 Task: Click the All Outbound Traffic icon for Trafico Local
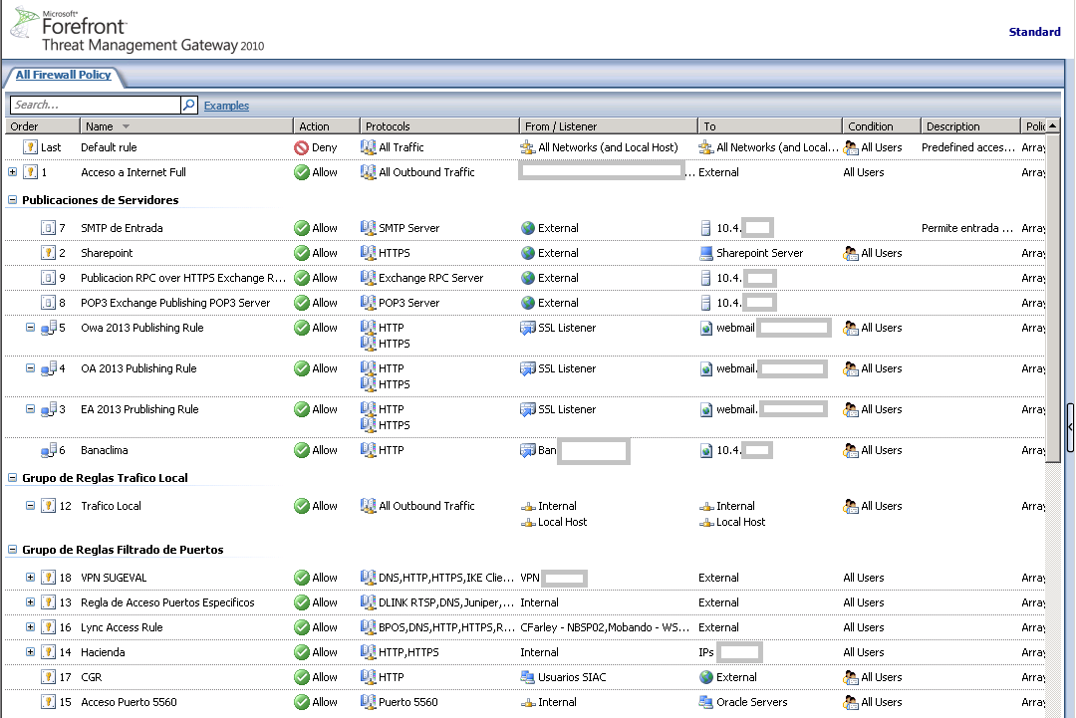tap(369, 506)
